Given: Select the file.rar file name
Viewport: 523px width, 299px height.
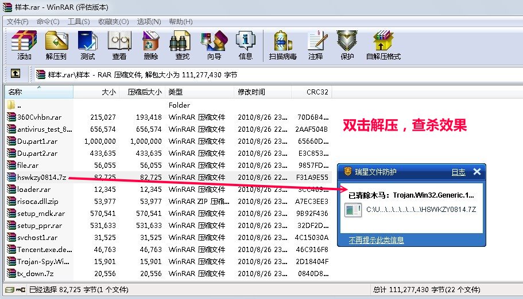Looking at the screenshot, I should [28, 165].
